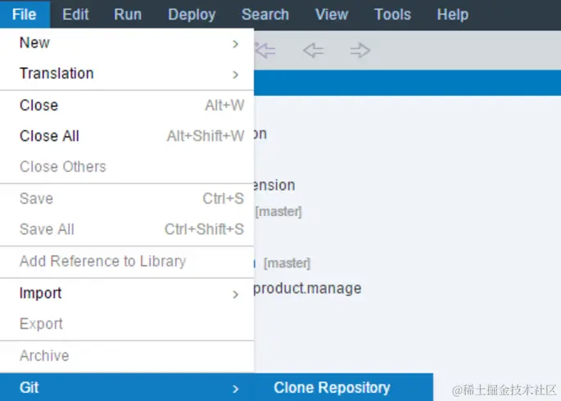Click the Archive menu entry
Viewport: 561px width, 401px height.
tap(44, 356)
